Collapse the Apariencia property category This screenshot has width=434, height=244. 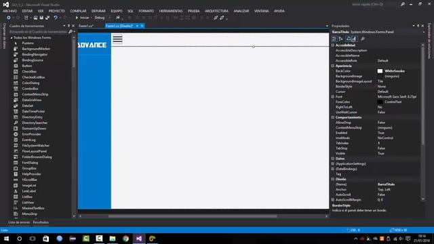(x=333, y=66)
